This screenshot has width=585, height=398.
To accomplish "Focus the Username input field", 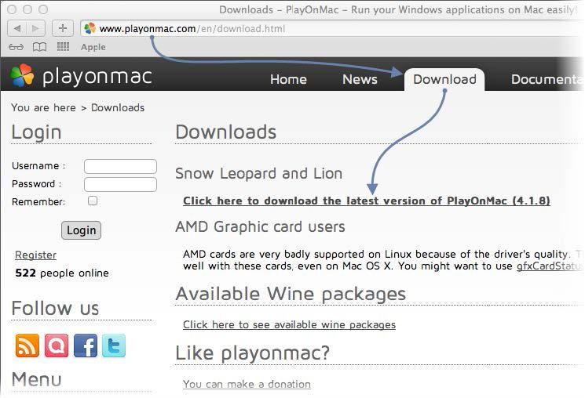I will pos(120,166).
